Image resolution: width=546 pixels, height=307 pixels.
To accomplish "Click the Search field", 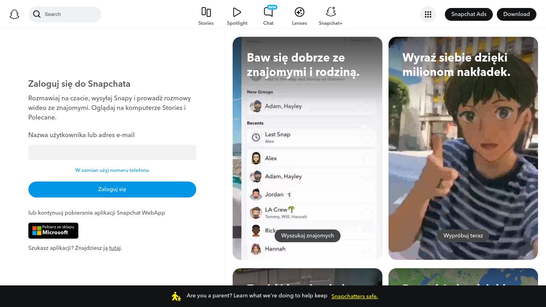I will [x=65, y=14].
